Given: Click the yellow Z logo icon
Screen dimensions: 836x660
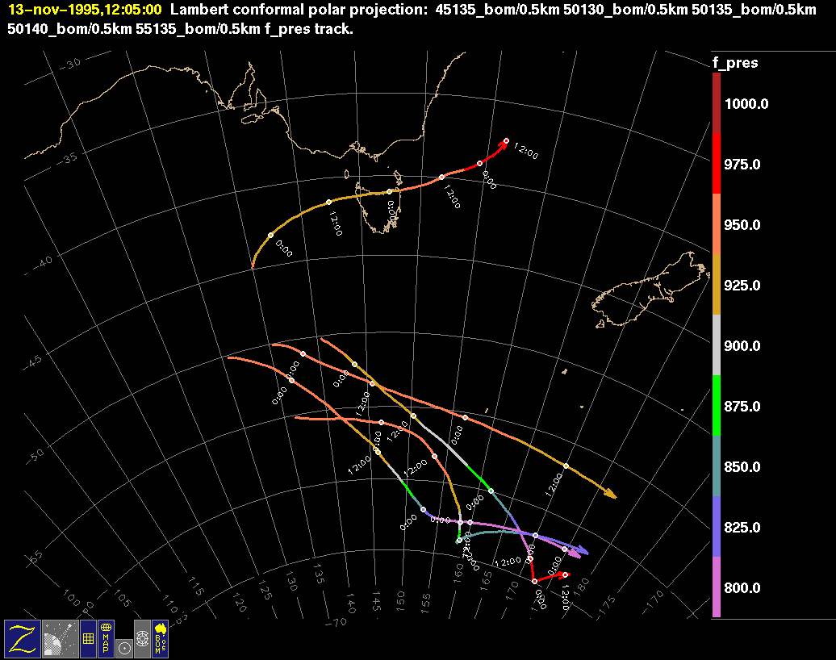Looking at the screenshot, I should point(22,638).
